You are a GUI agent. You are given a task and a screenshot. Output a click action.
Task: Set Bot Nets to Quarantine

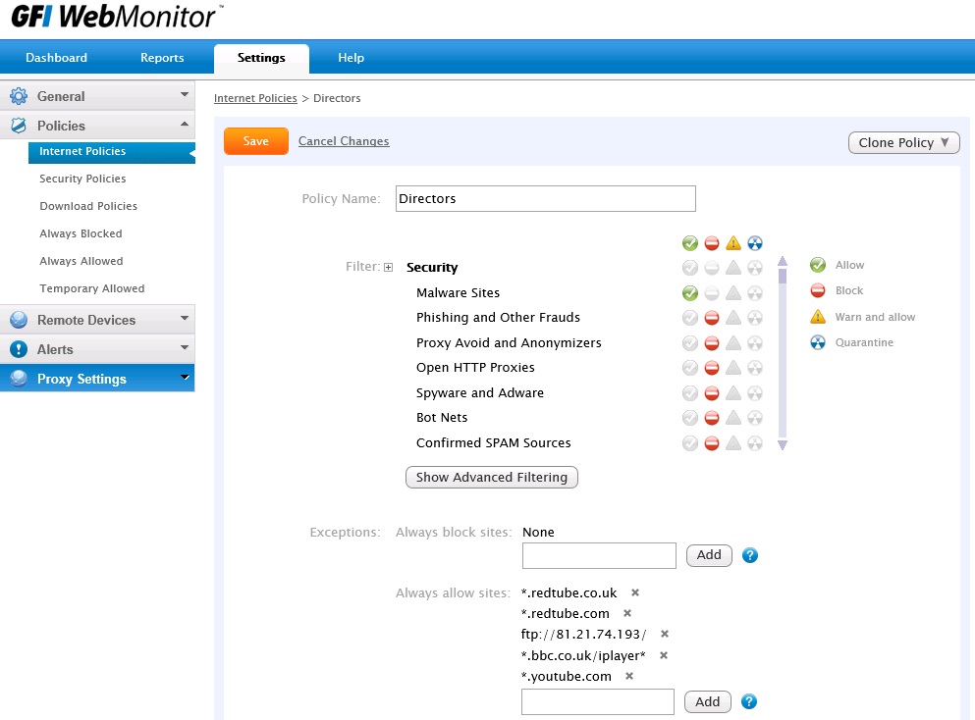click(754, 418)
